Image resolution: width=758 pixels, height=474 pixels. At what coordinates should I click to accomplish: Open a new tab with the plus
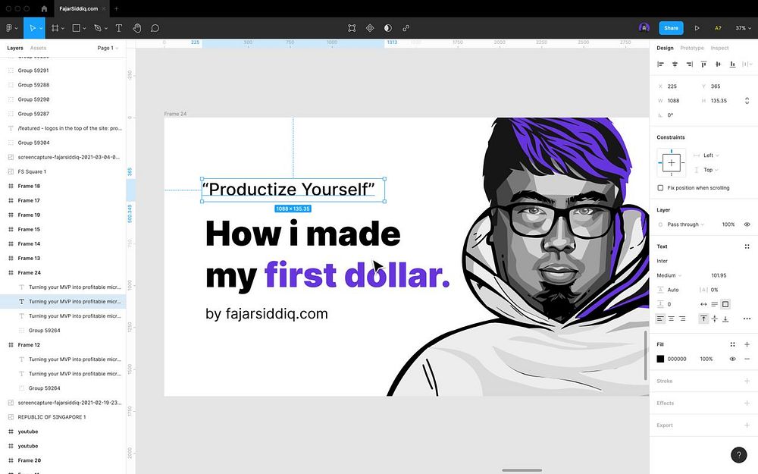click(x=116, y=8)
